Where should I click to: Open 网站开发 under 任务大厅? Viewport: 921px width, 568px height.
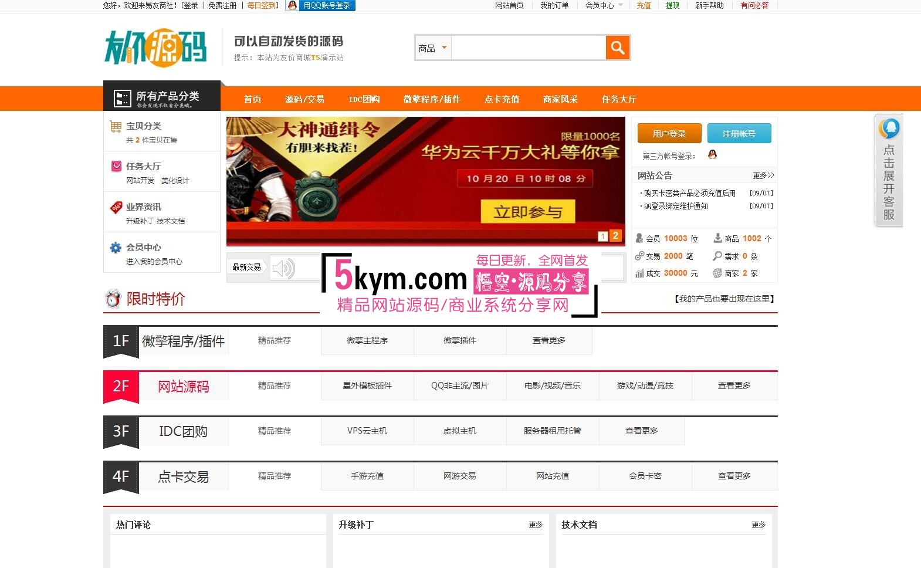[x=140, y=181]
